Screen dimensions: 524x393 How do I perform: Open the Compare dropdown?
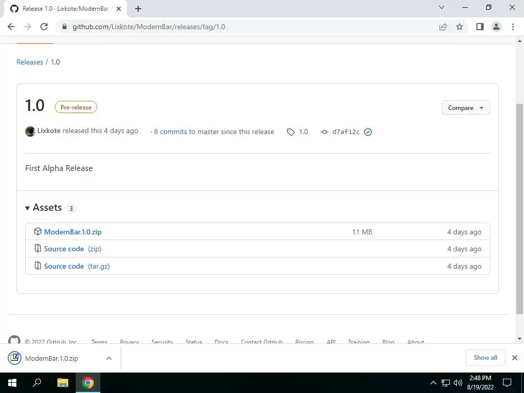(466, 107)
